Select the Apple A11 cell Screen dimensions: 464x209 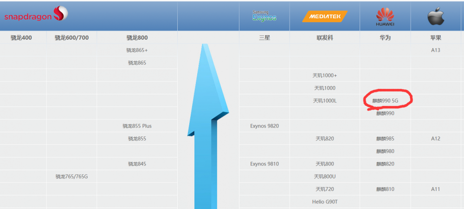tap(436, 189)
